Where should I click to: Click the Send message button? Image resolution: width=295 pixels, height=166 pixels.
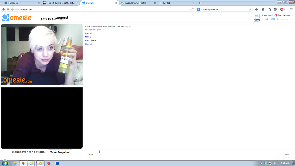287,155
